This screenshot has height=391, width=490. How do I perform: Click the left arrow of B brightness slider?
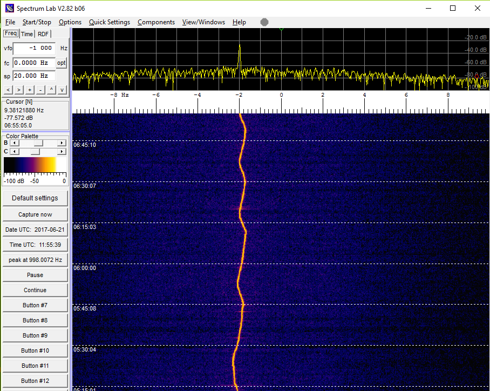14,143
